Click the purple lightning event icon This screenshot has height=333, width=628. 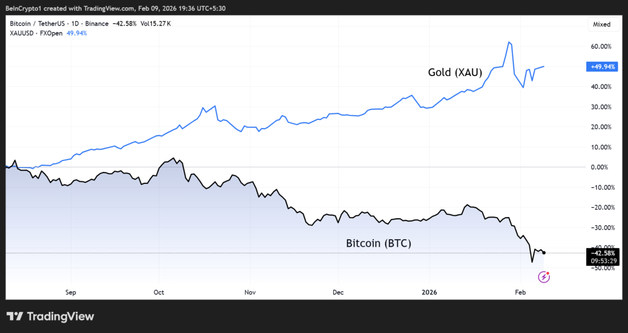tap(544, 276)
